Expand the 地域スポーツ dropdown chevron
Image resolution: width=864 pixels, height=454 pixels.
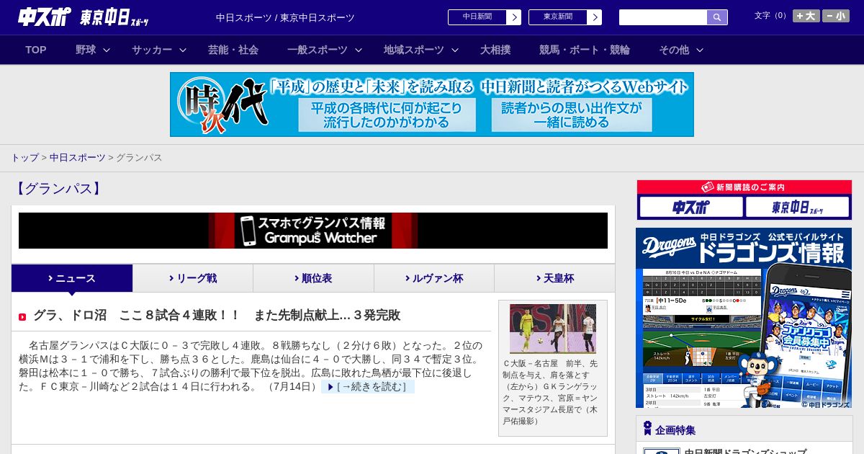tap(455, 50)
